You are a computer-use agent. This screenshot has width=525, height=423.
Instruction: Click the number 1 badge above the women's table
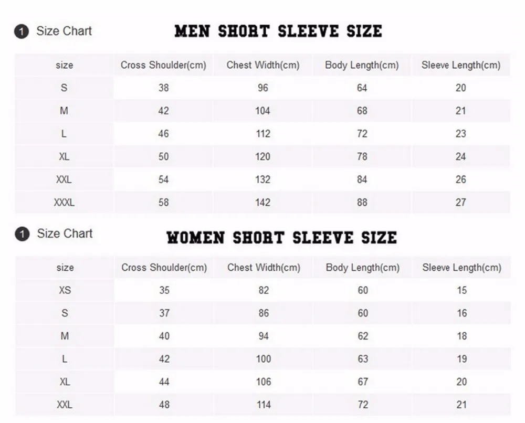[x=22, y=234]
